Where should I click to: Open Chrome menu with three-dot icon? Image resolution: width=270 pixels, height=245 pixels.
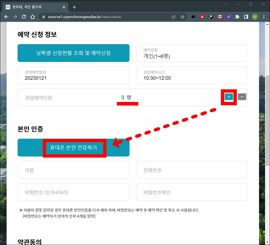(x=264, y=17)
